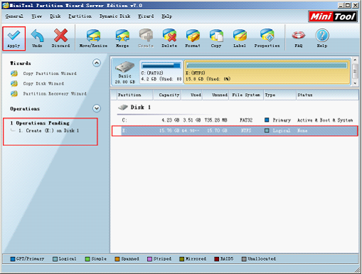The image size is (362, 274).
Task: Click the 1 Operations Pending heading
Action: point(40,123)
